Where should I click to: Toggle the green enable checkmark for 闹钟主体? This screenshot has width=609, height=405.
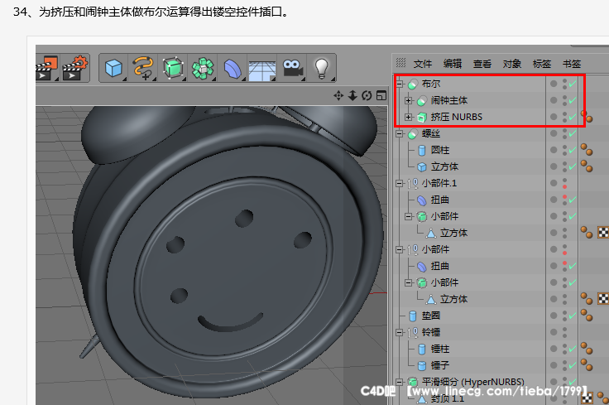pos(573,100)
